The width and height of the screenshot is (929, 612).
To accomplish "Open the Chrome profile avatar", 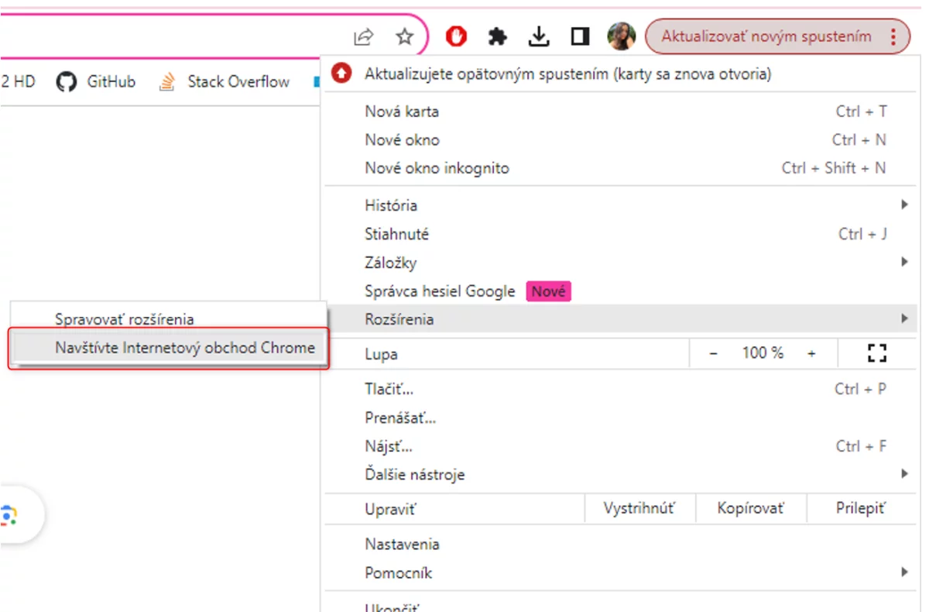I will click(x=621, y=36).
